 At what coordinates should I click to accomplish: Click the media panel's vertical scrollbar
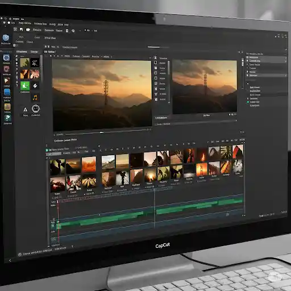click(x=41, y=69)
